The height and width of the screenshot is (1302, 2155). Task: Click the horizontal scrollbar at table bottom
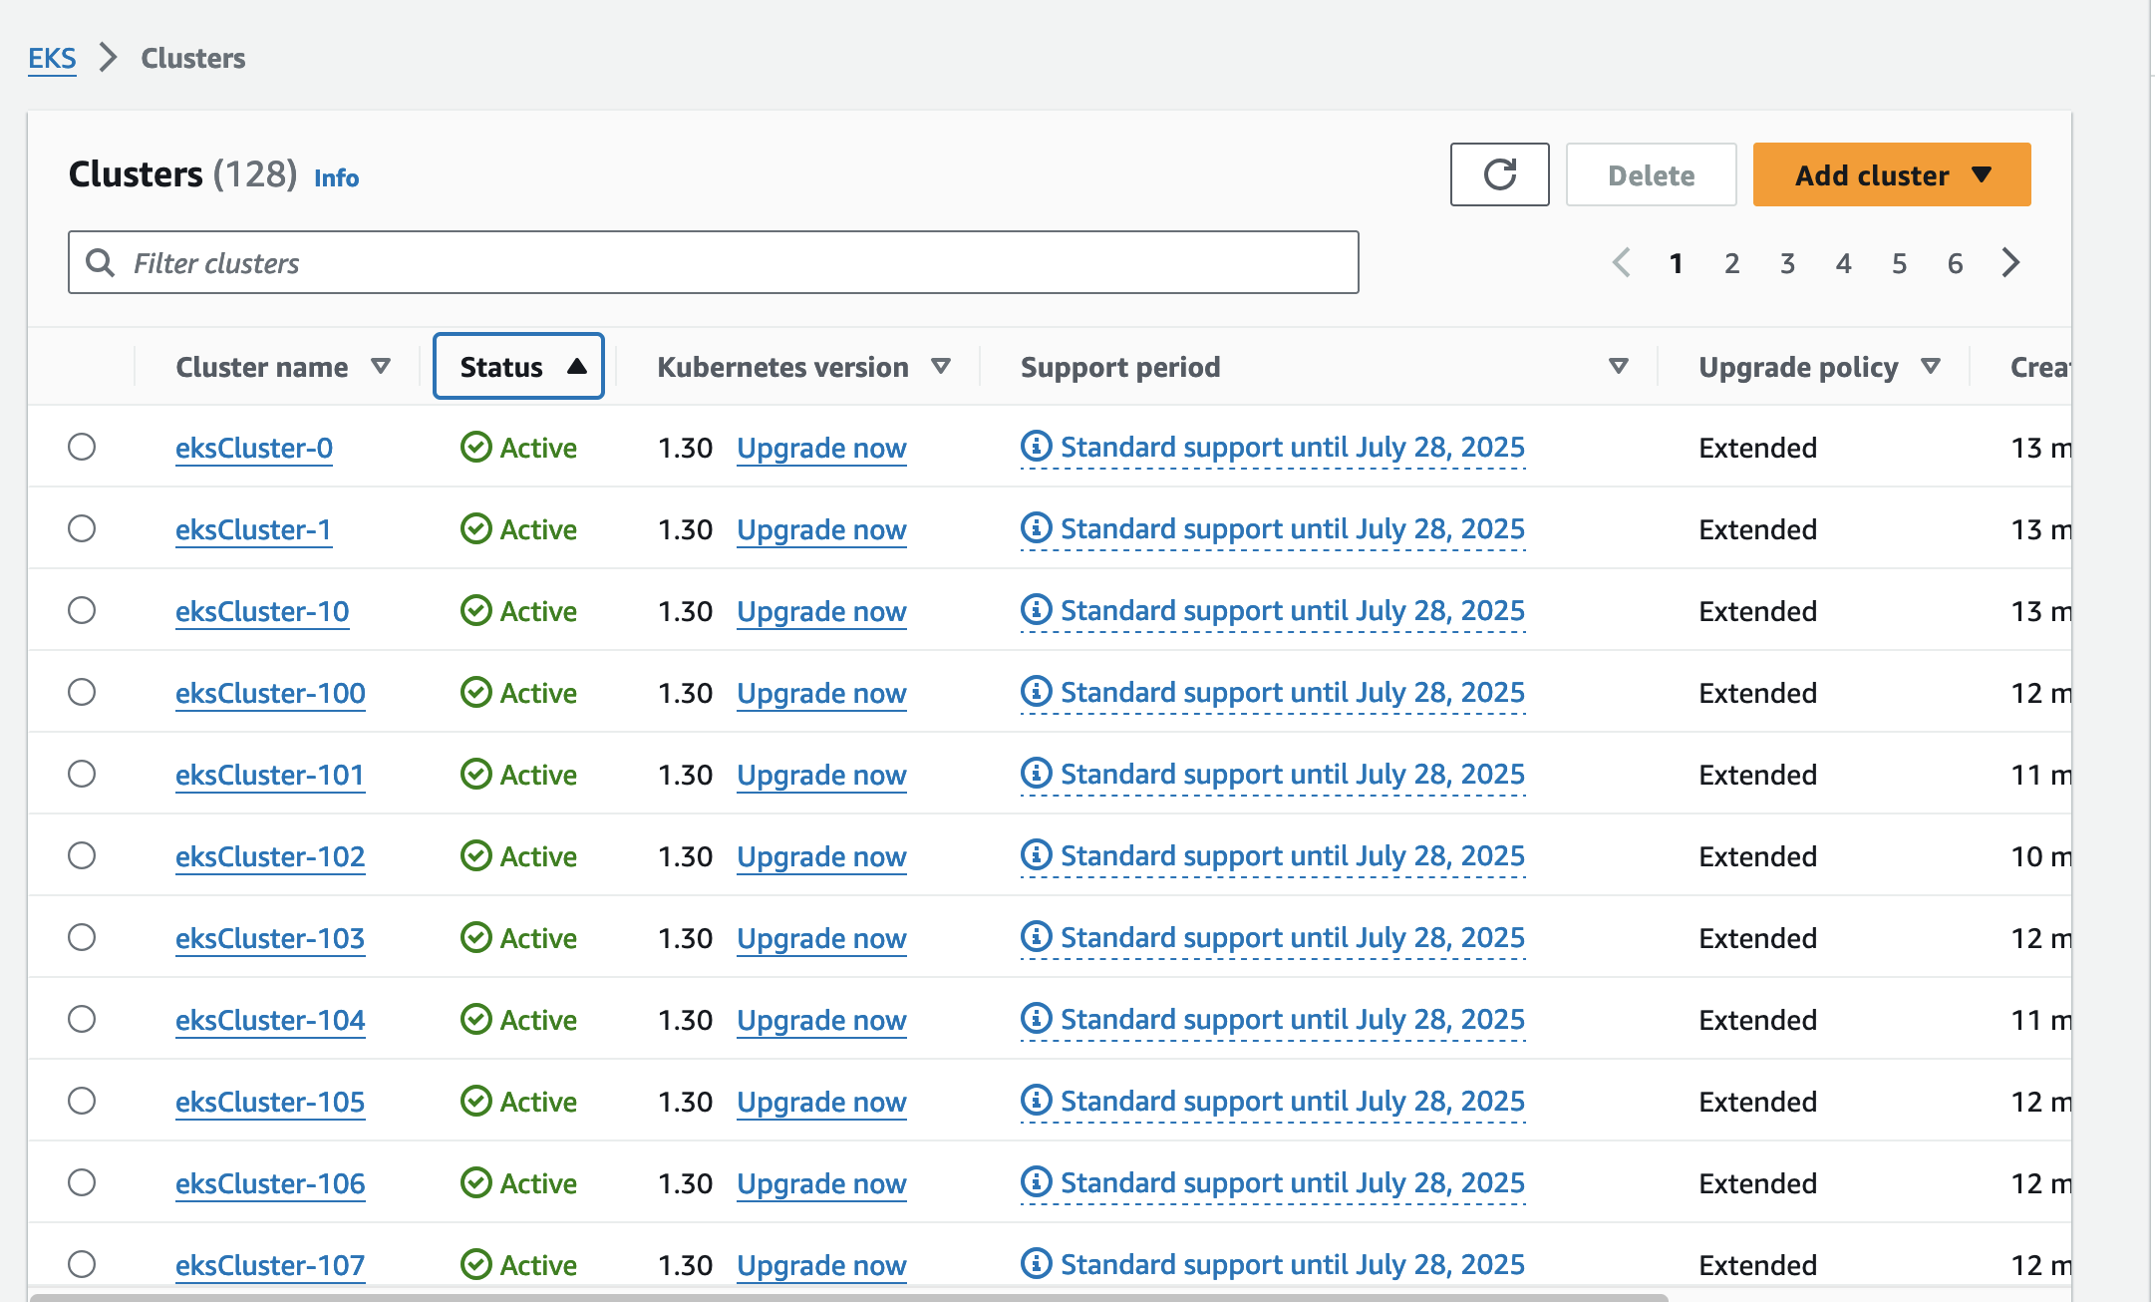tap(848, 1297)
